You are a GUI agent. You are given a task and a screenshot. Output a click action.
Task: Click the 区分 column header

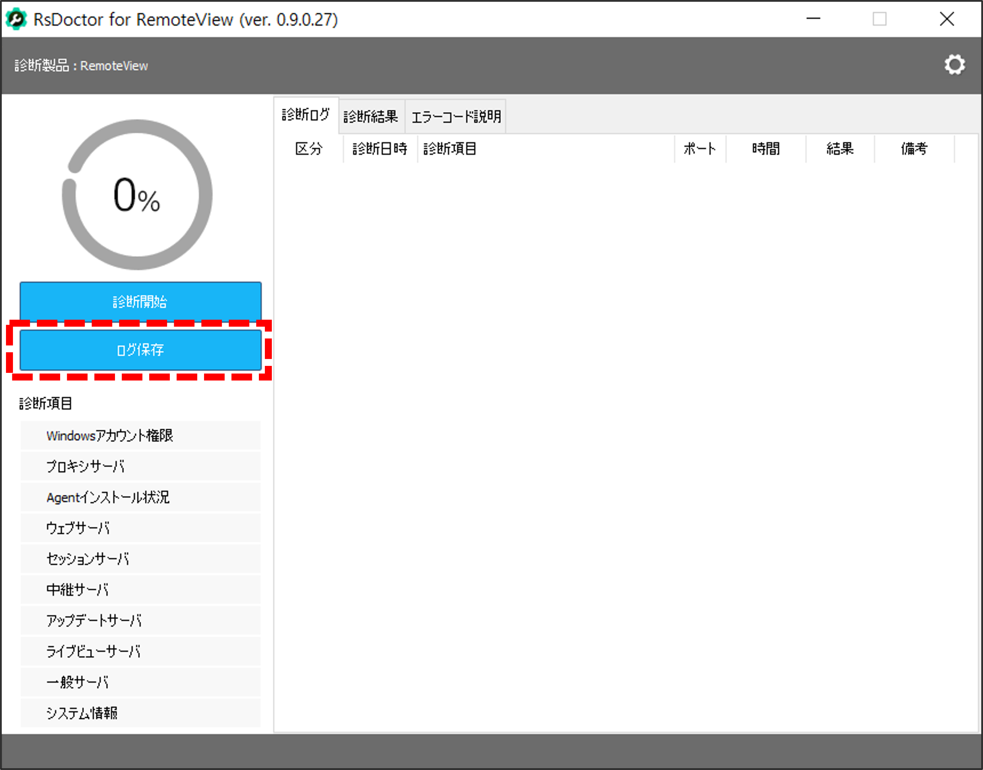click(x=309, y=148)
